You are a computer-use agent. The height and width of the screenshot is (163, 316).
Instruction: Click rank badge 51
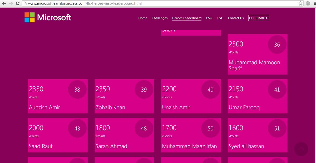(277, 128)
